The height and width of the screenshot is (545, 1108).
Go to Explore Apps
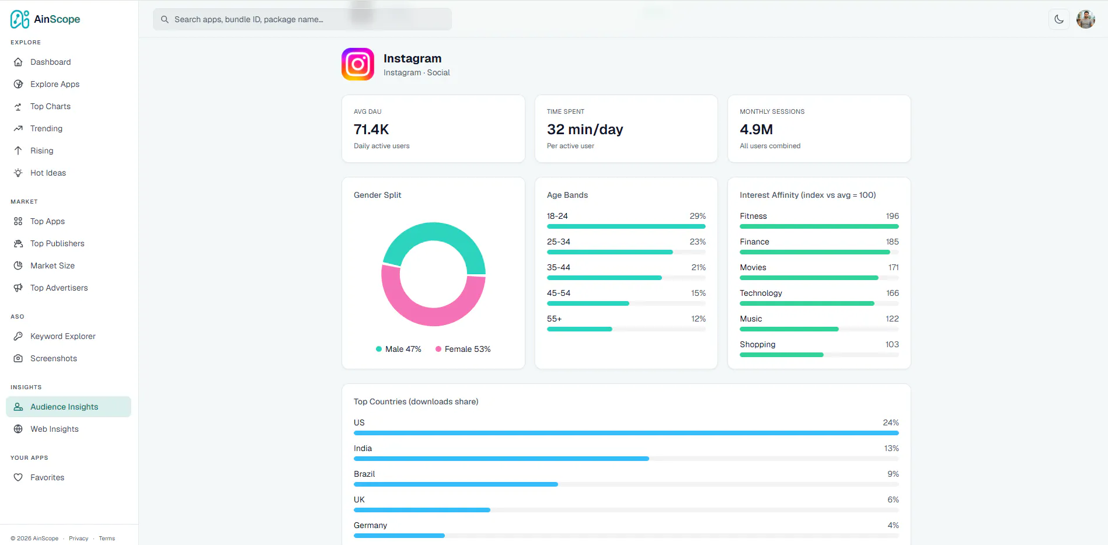(x=69, y=84)
